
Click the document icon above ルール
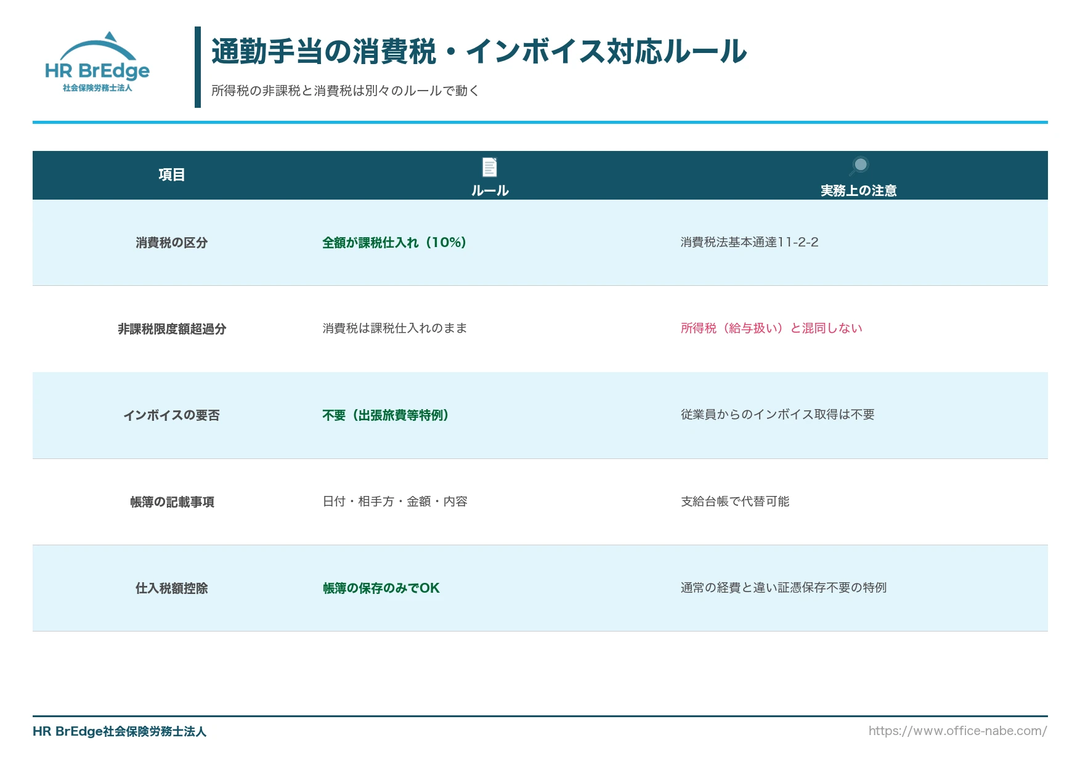tap(489, 167)
